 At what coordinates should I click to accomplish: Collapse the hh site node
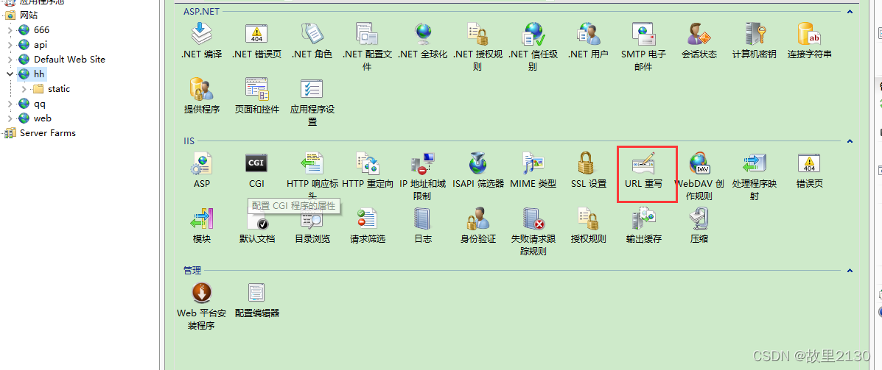click(x=10, y=74)
